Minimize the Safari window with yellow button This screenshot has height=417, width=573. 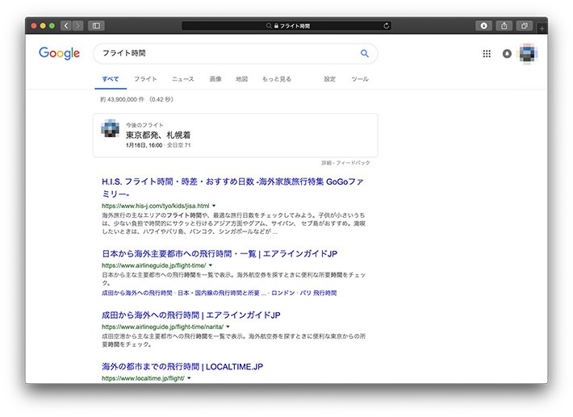coord(43,26)
